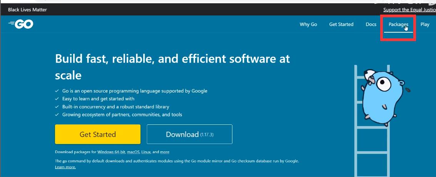Screen dimensions: 436x177
Task: Go to the Docs nav item
Action: pyautogui.click(x=371, y=25)
